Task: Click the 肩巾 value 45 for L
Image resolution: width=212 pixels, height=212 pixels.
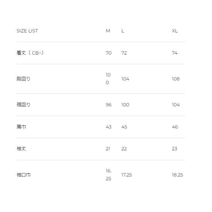Action: 124,127
